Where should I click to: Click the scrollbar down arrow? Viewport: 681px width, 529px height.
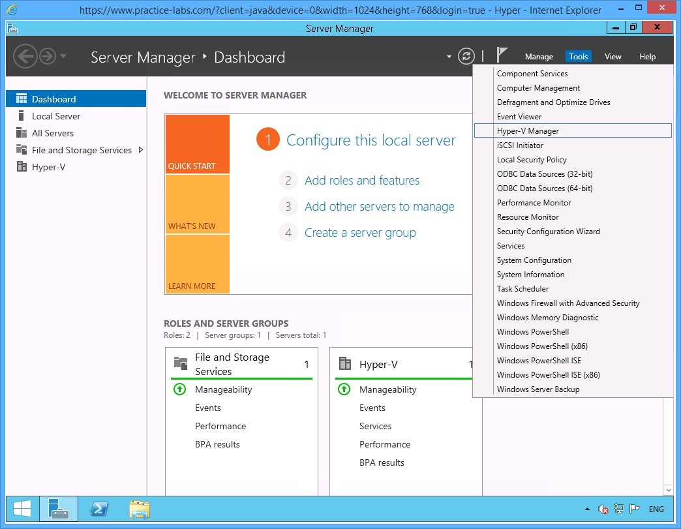pos(668,490)
